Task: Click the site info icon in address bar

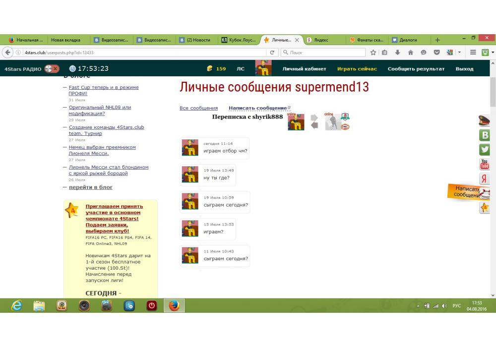Action: point(18,53)
